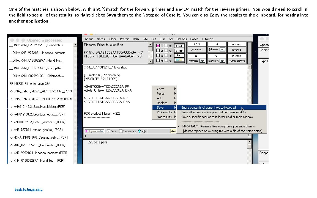Check the lane 2 checkbox
317x198 pixels.
(x=158, y=51)
